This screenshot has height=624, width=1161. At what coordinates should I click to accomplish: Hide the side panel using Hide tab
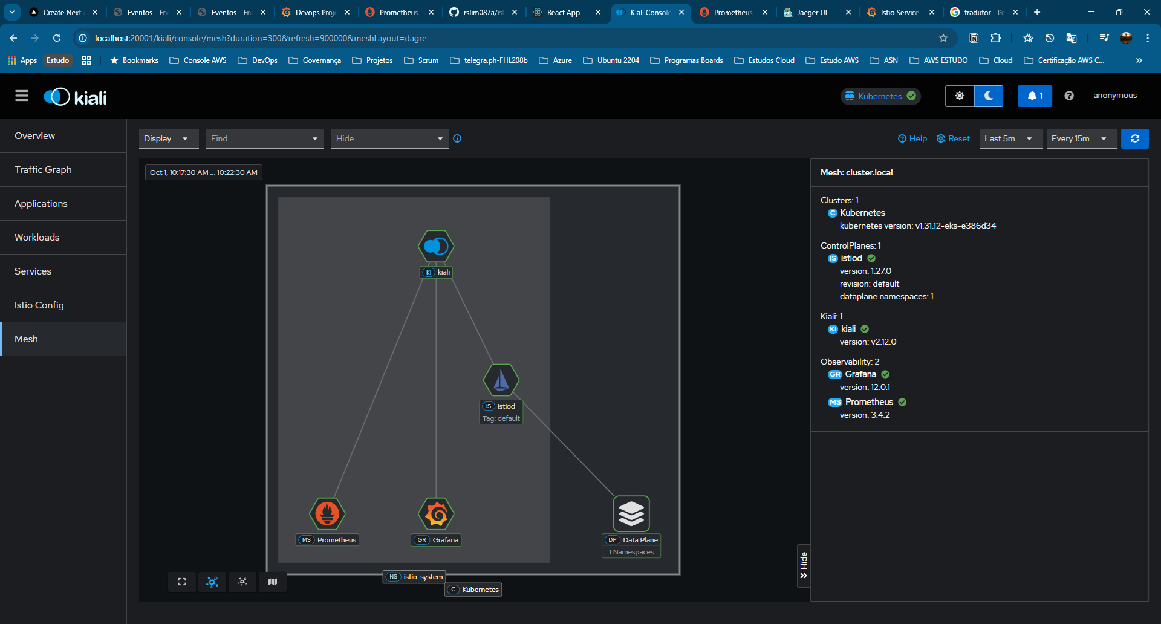tap(804, 565)
